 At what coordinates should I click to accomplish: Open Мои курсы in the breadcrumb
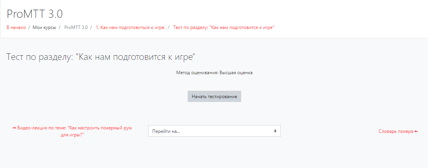click(44, 27)
